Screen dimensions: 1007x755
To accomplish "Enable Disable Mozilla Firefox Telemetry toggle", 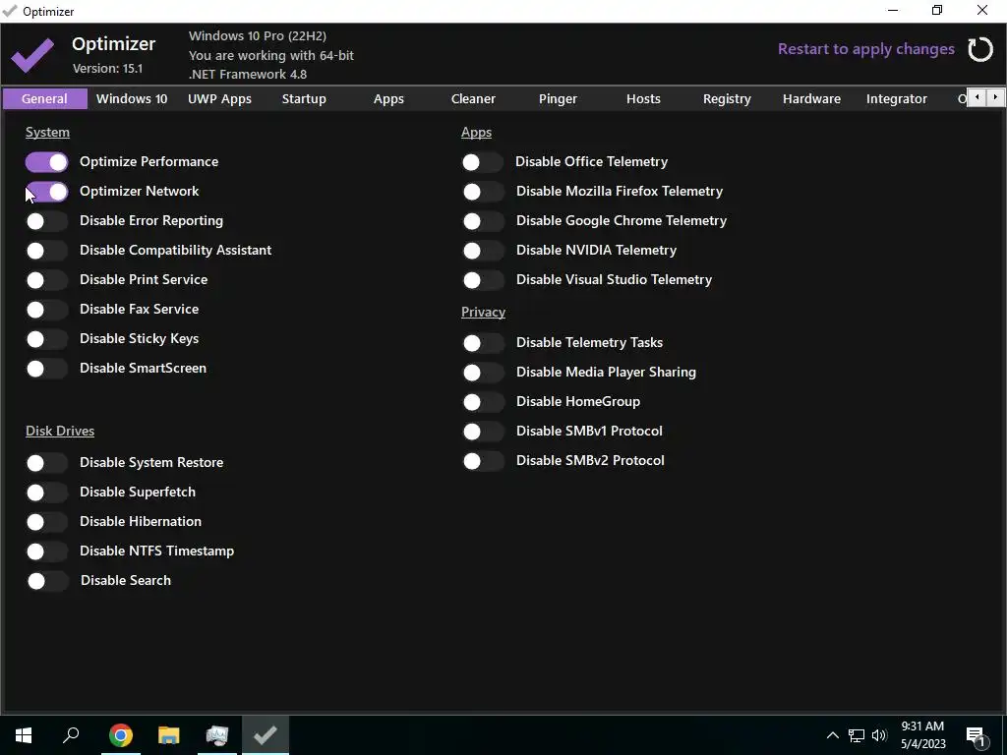I will 482,192.
